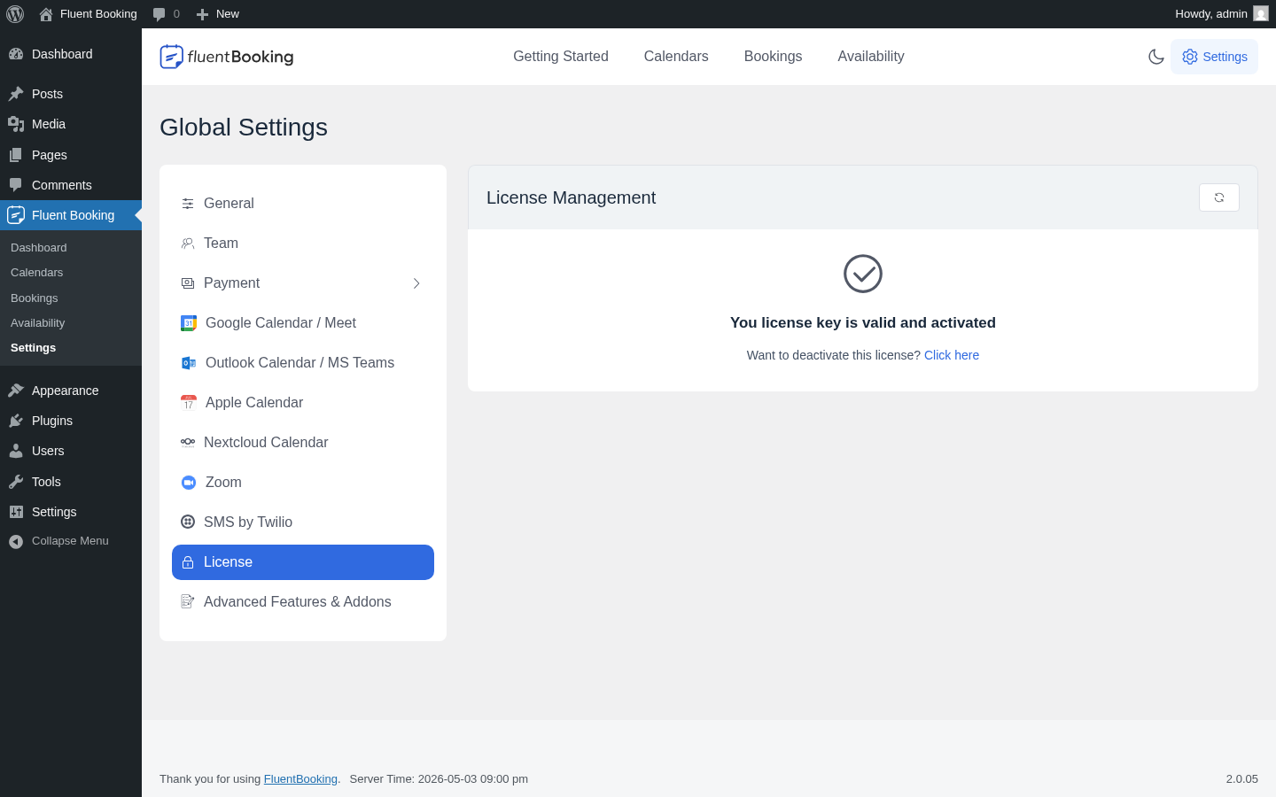Click here to deactivate the license
The image size is (1276, 797).
click(952, 355)
